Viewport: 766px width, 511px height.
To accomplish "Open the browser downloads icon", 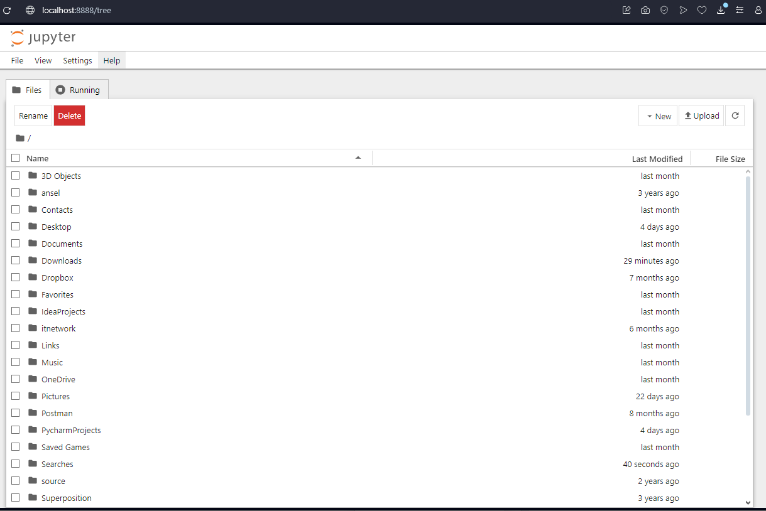I will coord(721,10).
